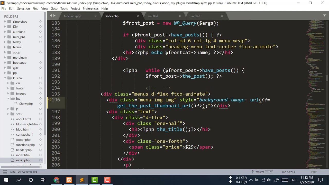Open Task View on taskbar
Image resolution: width=329 pixels, height=185 pixels.
pyautogui.click(x=43, y=180)
